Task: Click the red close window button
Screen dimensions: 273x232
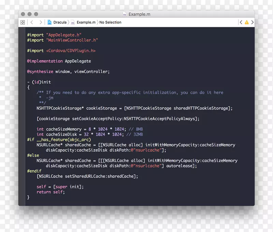Action: 23,14
